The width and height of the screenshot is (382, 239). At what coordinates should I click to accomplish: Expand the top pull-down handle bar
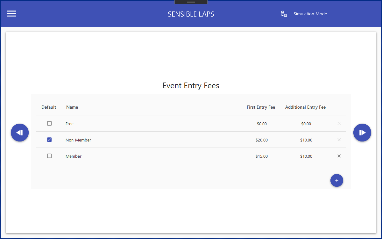(191, 2)
